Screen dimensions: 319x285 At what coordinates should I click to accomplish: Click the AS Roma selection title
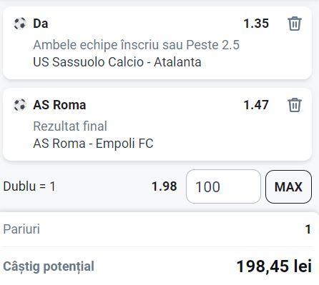click(x=59, y=105)
